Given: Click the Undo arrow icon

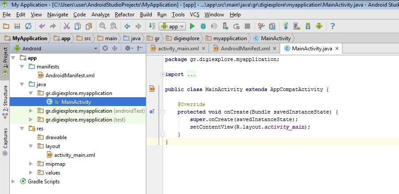Looking at the screenshot, I should tap(42, 26).
